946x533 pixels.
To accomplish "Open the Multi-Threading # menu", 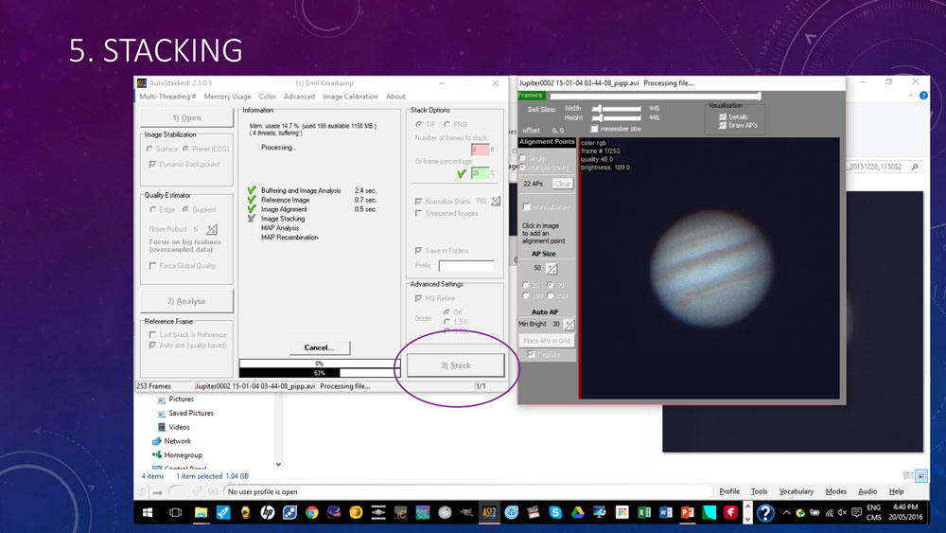I will coord(167,97).
